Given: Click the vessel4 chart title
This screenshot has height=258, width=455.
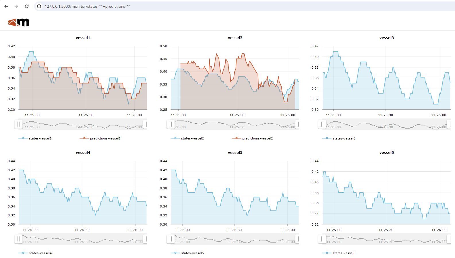Looking at the screenshot, I should pyautogui.click(x=83, y=153).
